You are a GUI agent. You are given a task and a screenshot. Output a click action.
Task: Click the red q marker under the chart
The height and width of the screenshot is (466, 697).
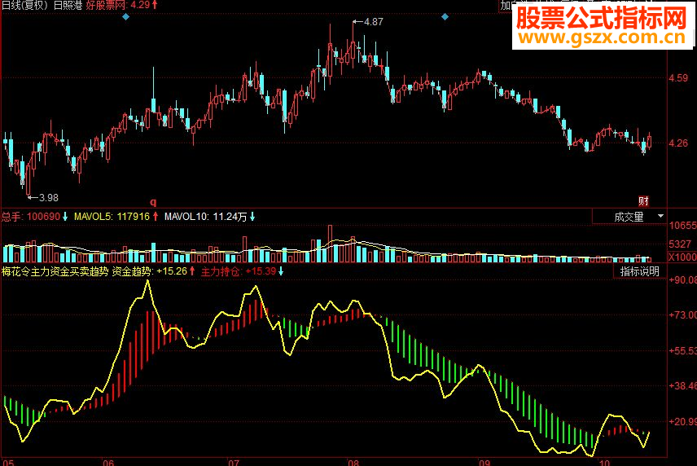[x=153, y=202]
